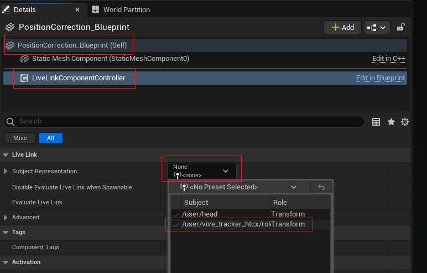Open the property matrix table view icon
The height and width of the screenshot is (273, 427).
tap(376, 122)
